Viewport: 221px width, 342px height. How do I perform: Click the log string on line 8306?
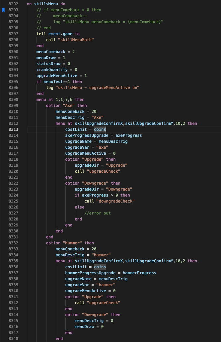(98, 88)
